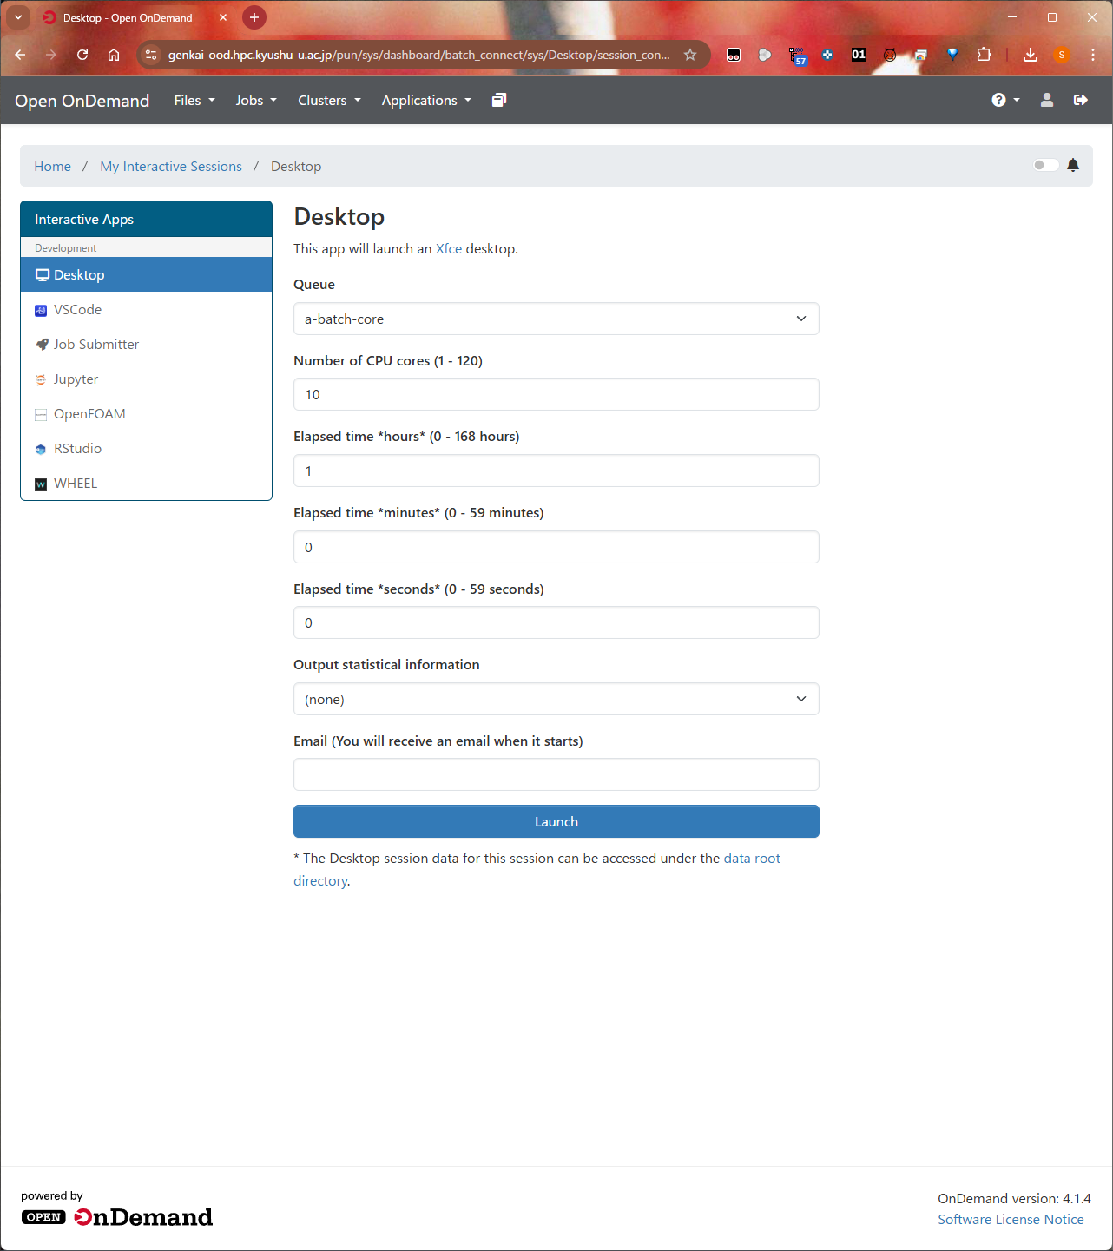Go to Home breadcrumb link
This screenshot has height=1251, width=1113.
[x=53, y=166]
